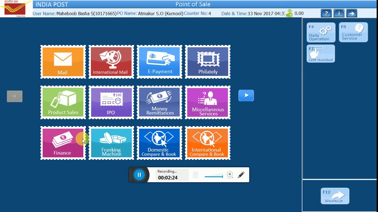
Task: Select Money Remittances
Action: point(159,102)
